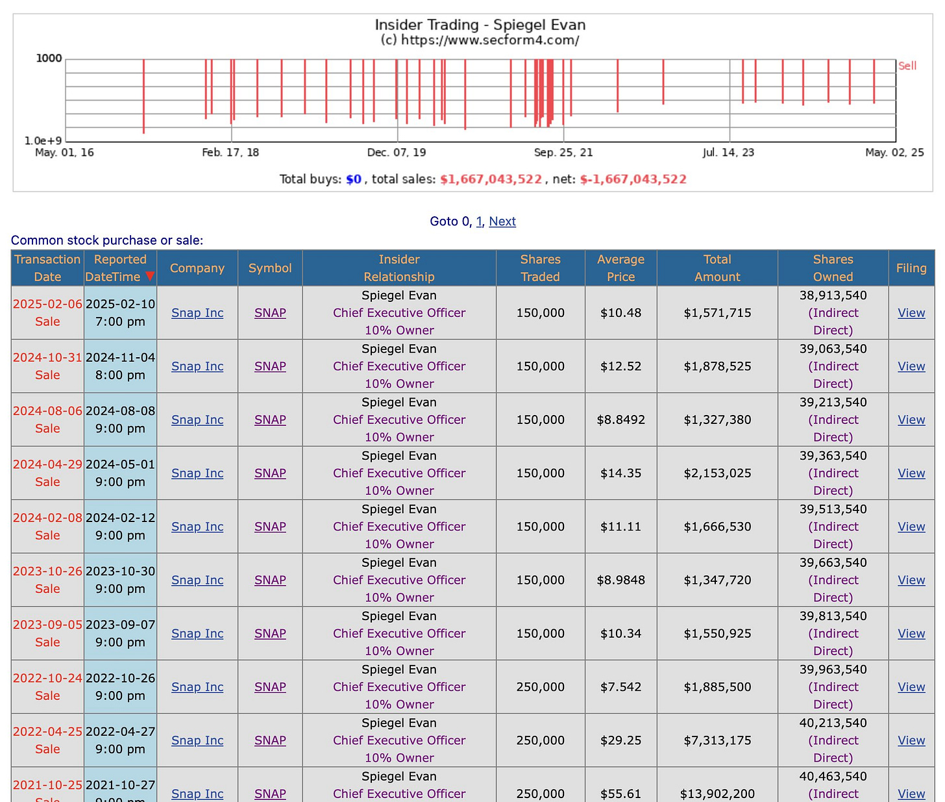The width and height of the screenshot is (945, 802).
Task: Click the Insider Trading chart title
Action: [x=480, y=25]
